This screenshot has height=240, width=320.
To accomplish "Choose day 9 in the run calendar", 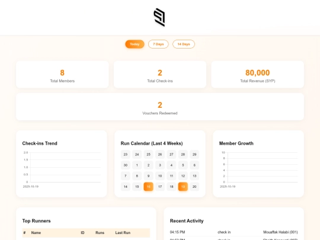I will tap(148, 176).
